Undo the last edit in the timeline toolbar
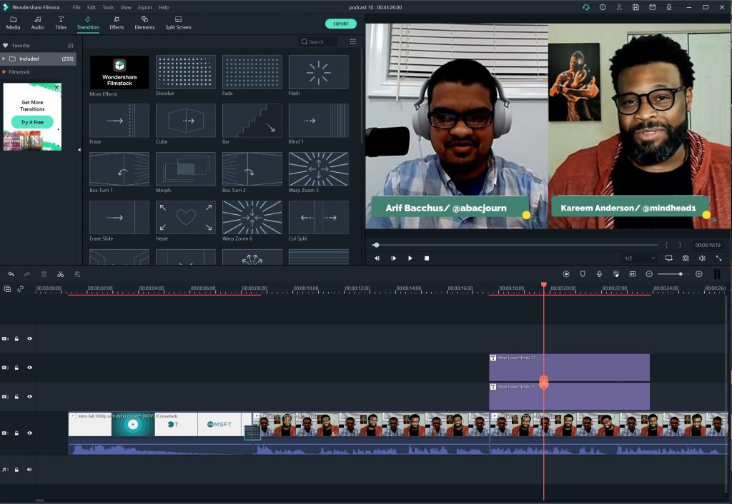The height and width of the screenshot is (504, 732). pos(11,274)
